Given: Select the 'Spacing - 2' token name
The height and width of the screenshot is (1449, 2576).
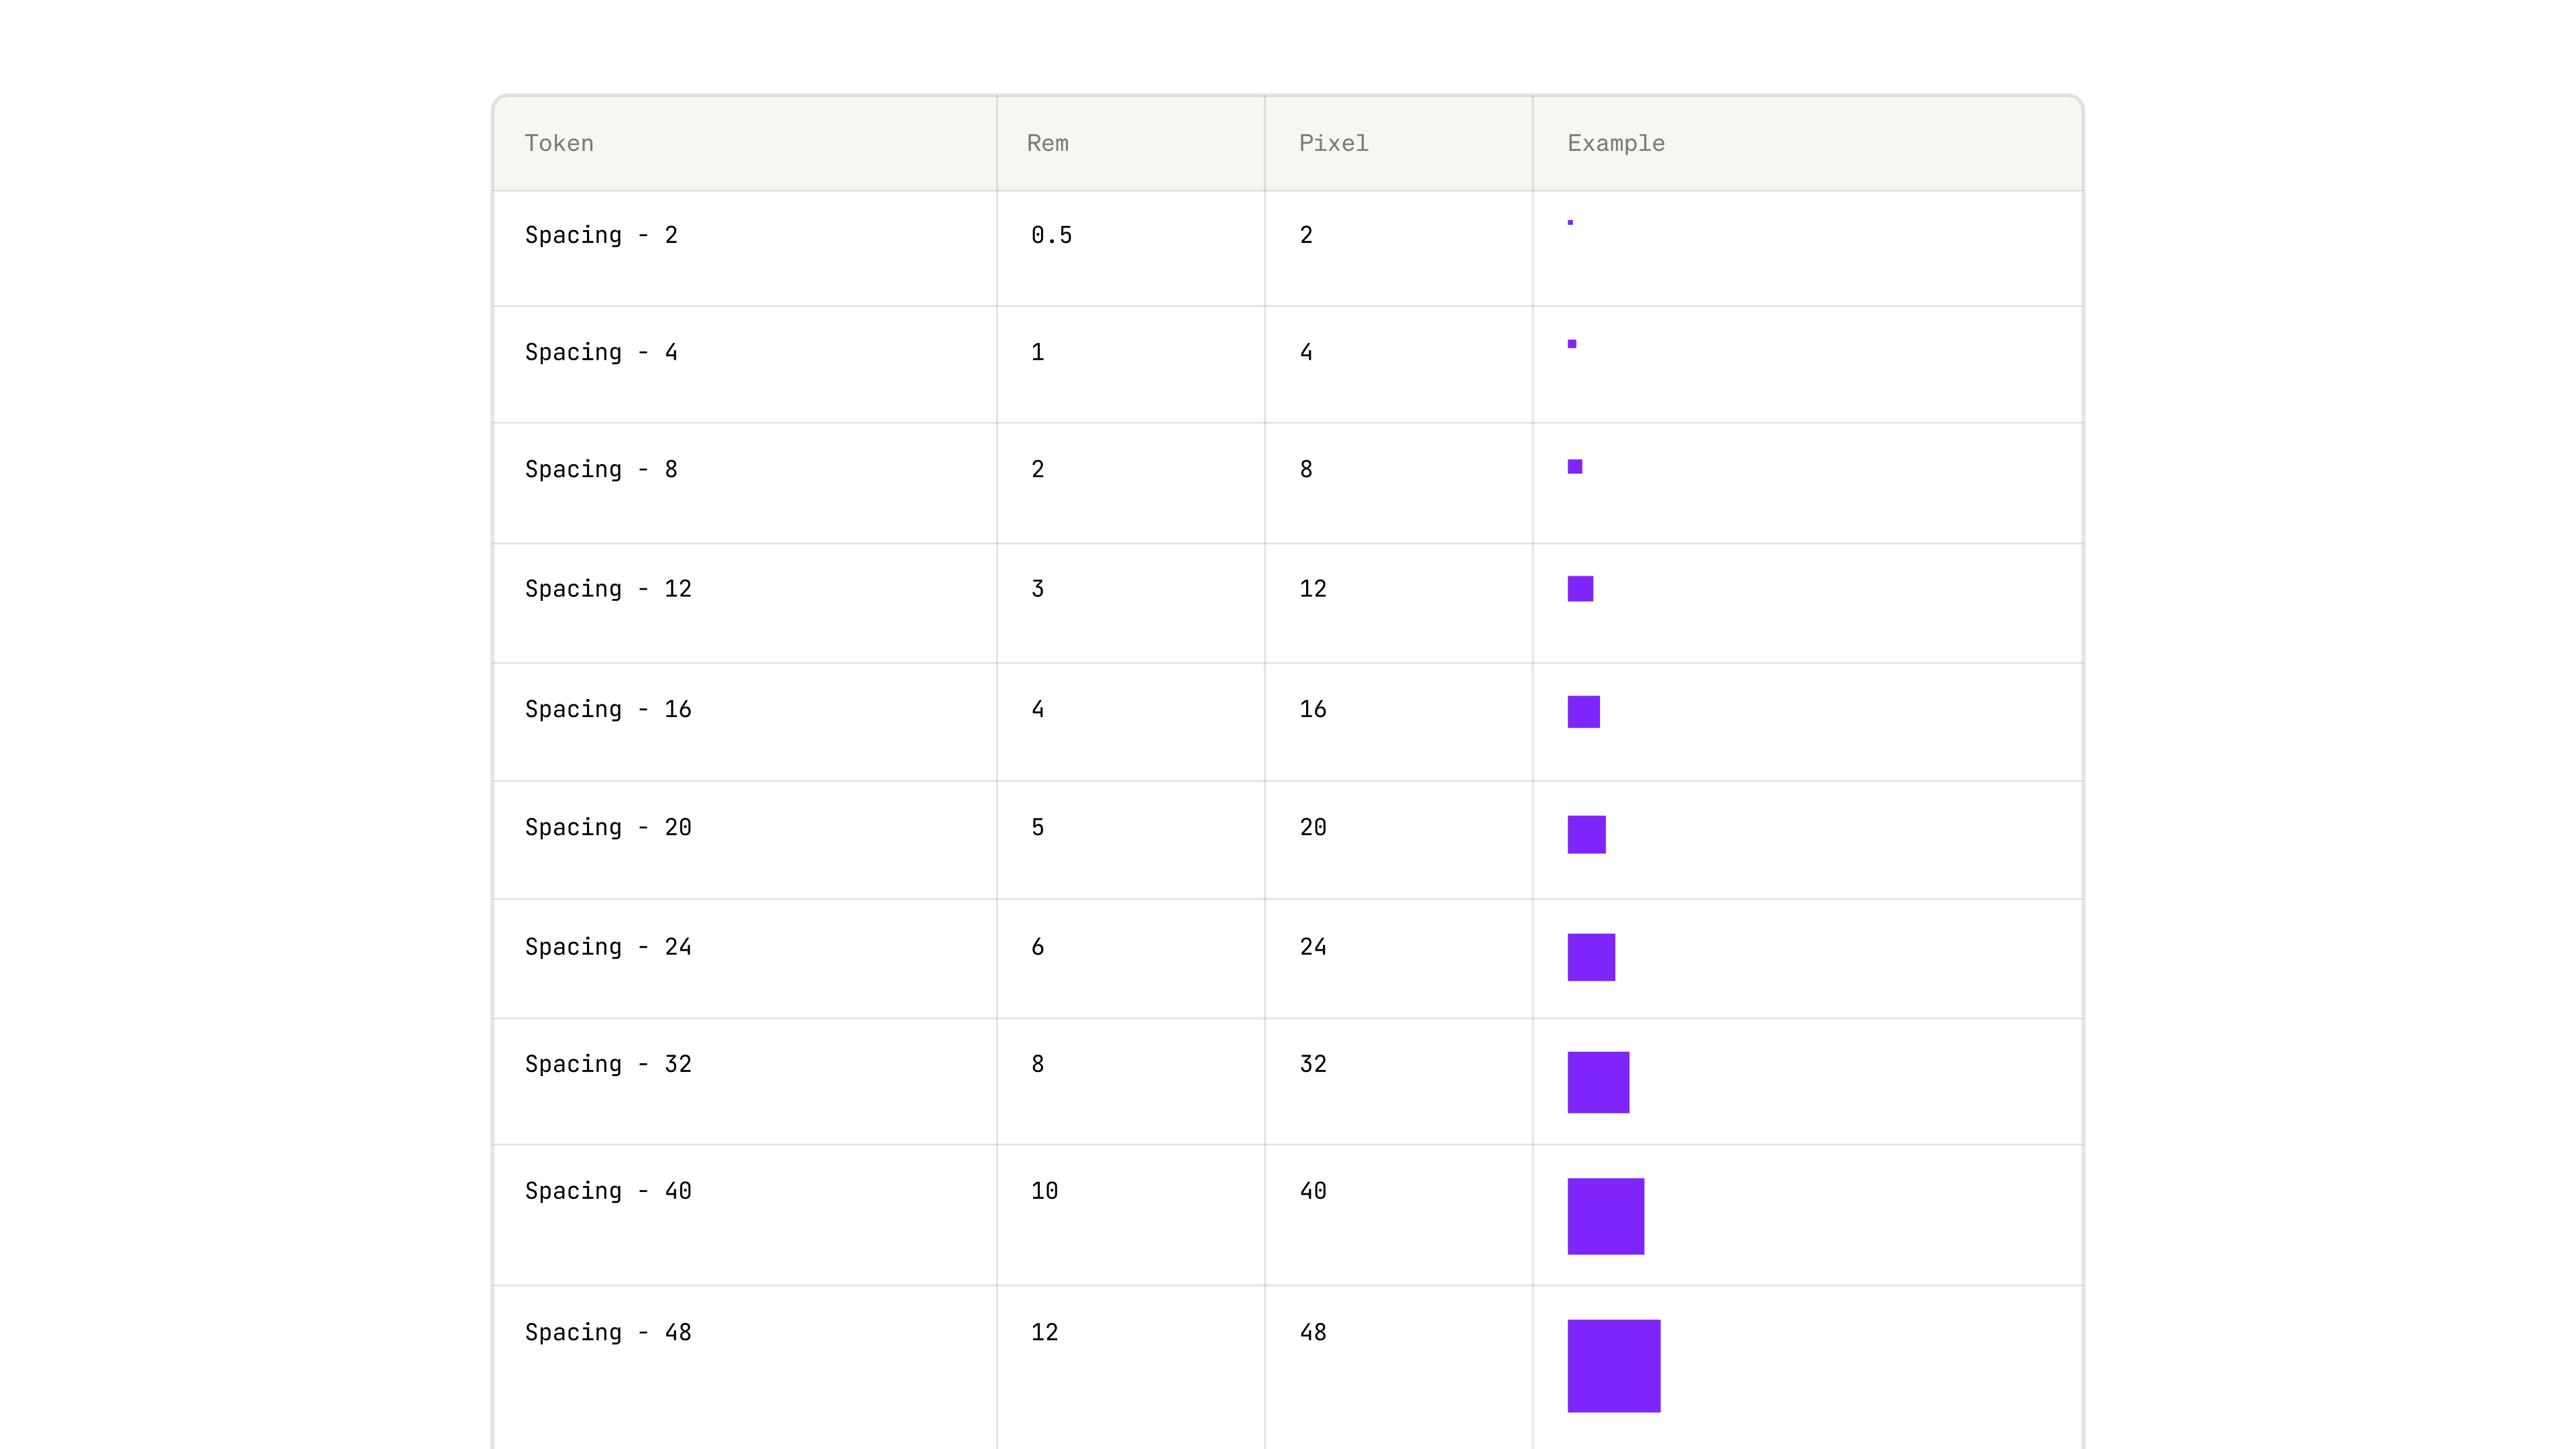Looking at the screenshot, I should [601, 235].
